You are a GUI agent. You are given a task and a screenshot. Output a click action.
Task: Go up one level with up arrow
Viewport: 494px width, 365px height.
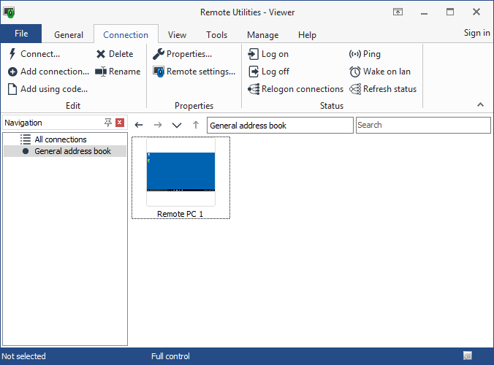click(196, 125)
